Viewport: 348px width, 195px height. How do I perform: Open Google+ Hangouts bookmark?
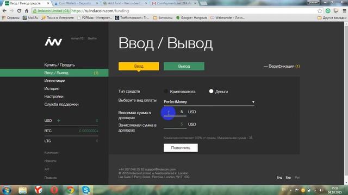[x=191, y=18]
